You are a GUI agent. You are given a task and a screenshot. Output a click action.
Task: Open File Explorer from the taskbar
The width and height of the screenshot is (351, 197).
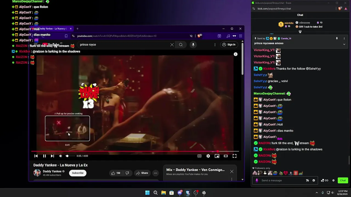coord(163,193)
